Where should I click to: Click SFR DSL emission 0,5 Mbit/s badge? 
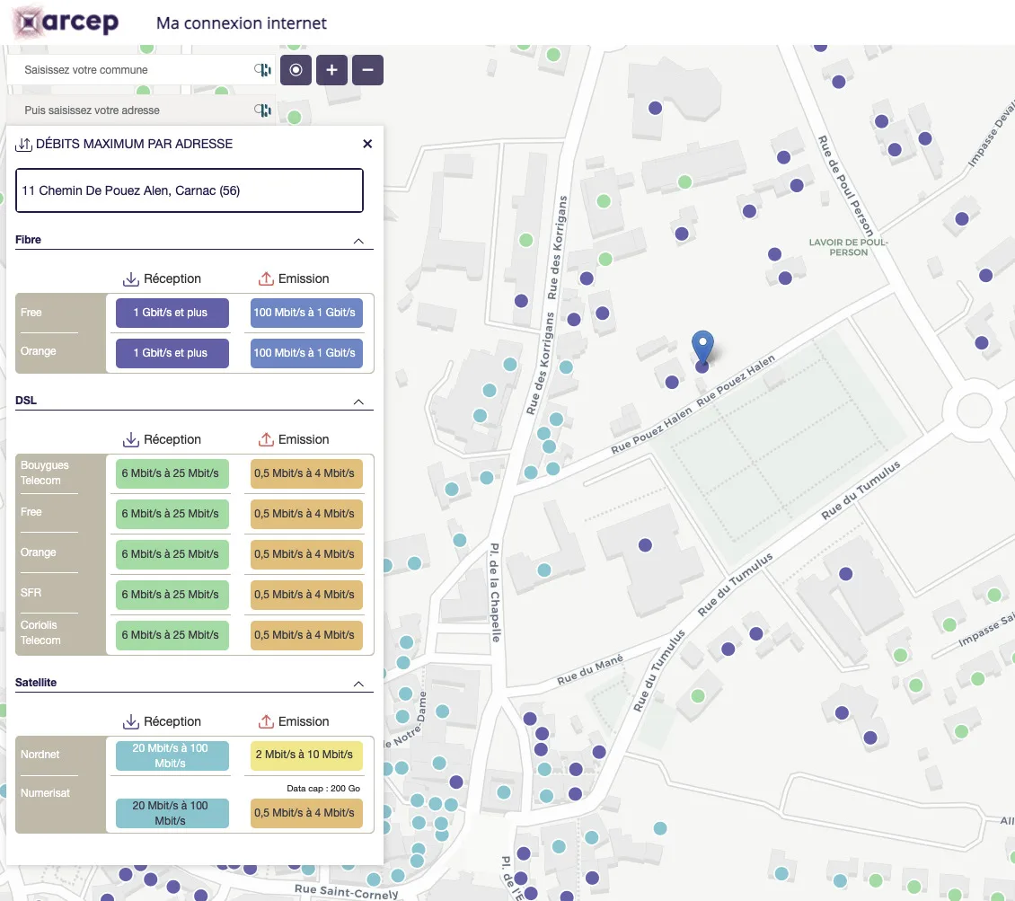pos(306,594)
